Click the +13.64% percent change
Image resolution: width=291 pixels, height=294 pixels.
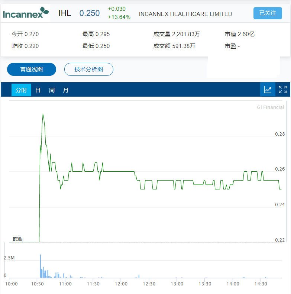119,17
